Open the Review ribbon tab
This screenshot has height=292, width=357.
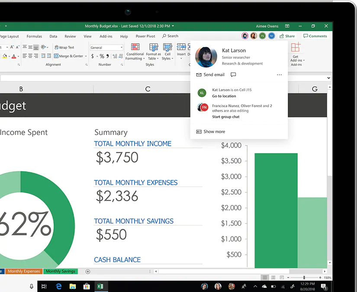[x=70, y=36]
